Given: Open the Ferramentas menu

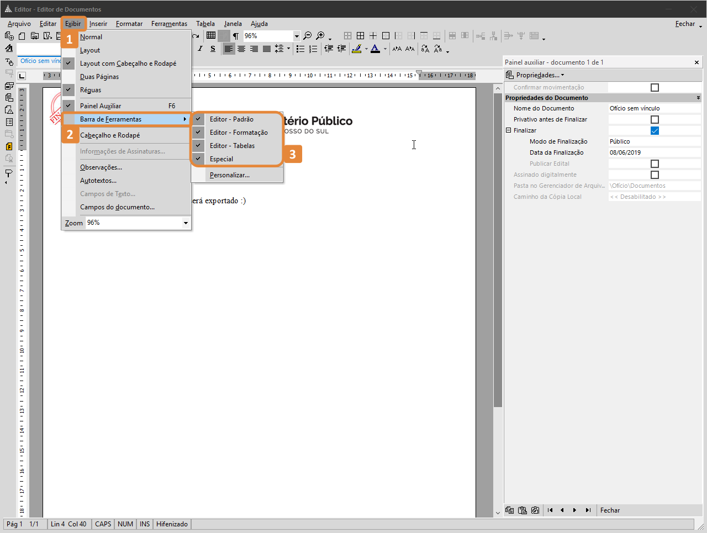Looking at the screenshot, I should (169, 23).
